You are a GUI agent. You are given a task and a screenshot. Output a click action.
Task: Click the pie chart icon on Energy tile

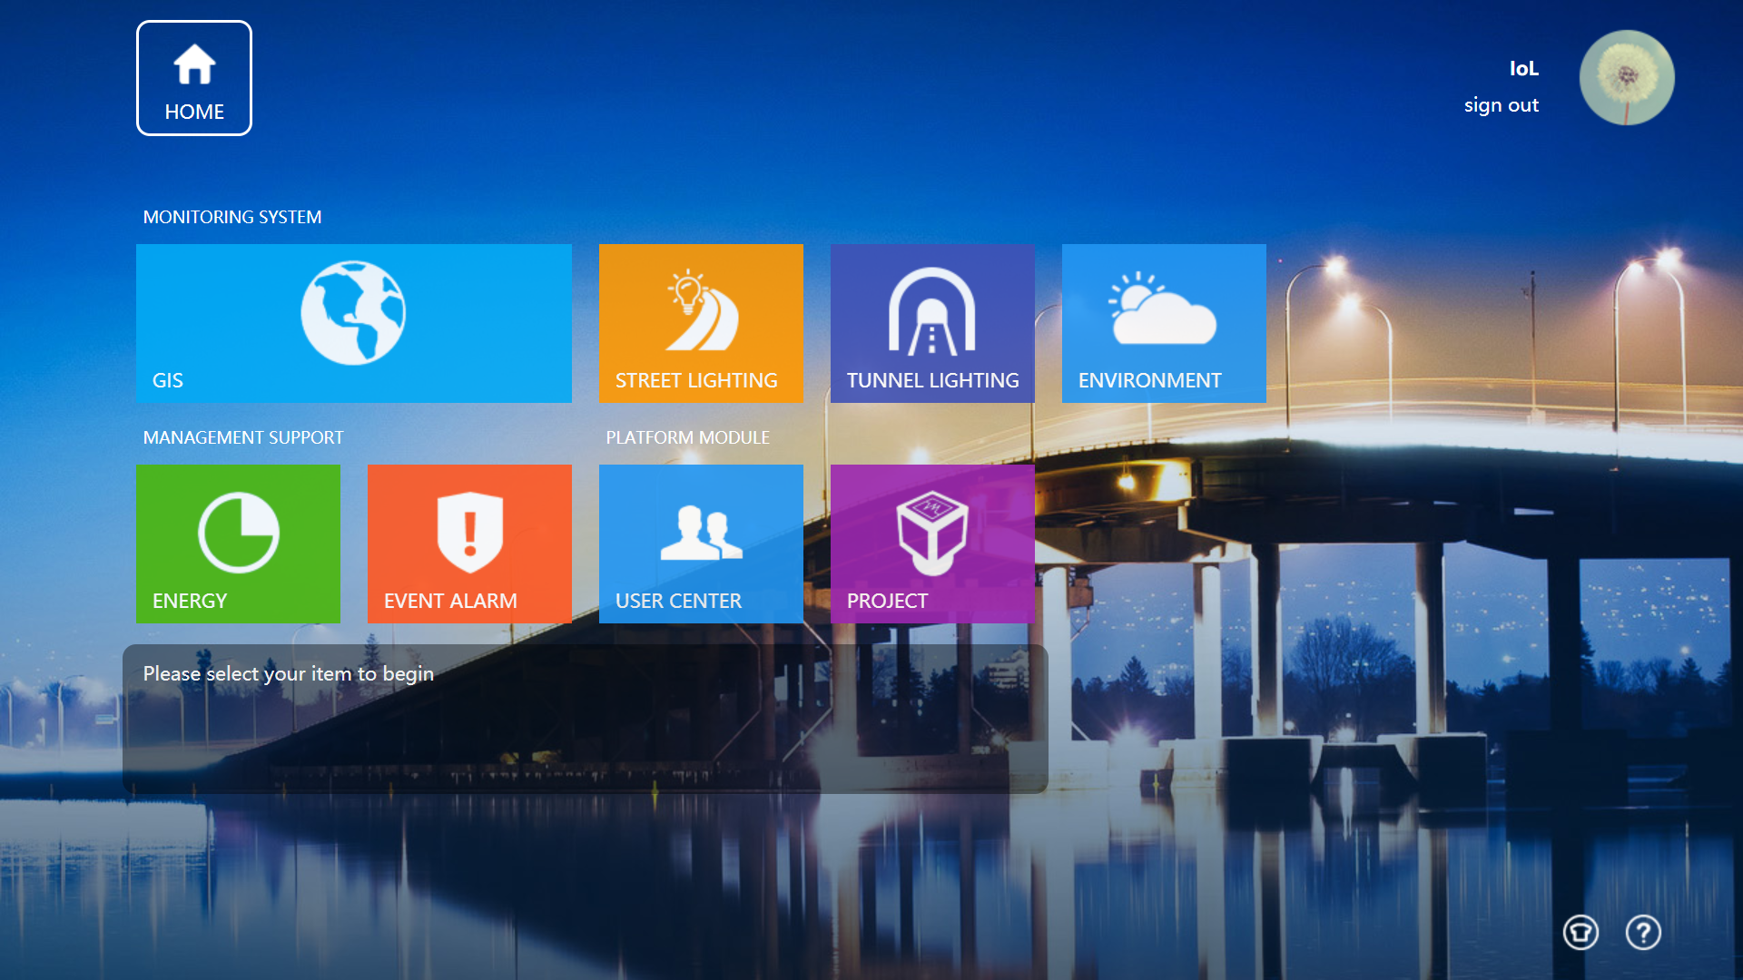(x=238, y=534)
